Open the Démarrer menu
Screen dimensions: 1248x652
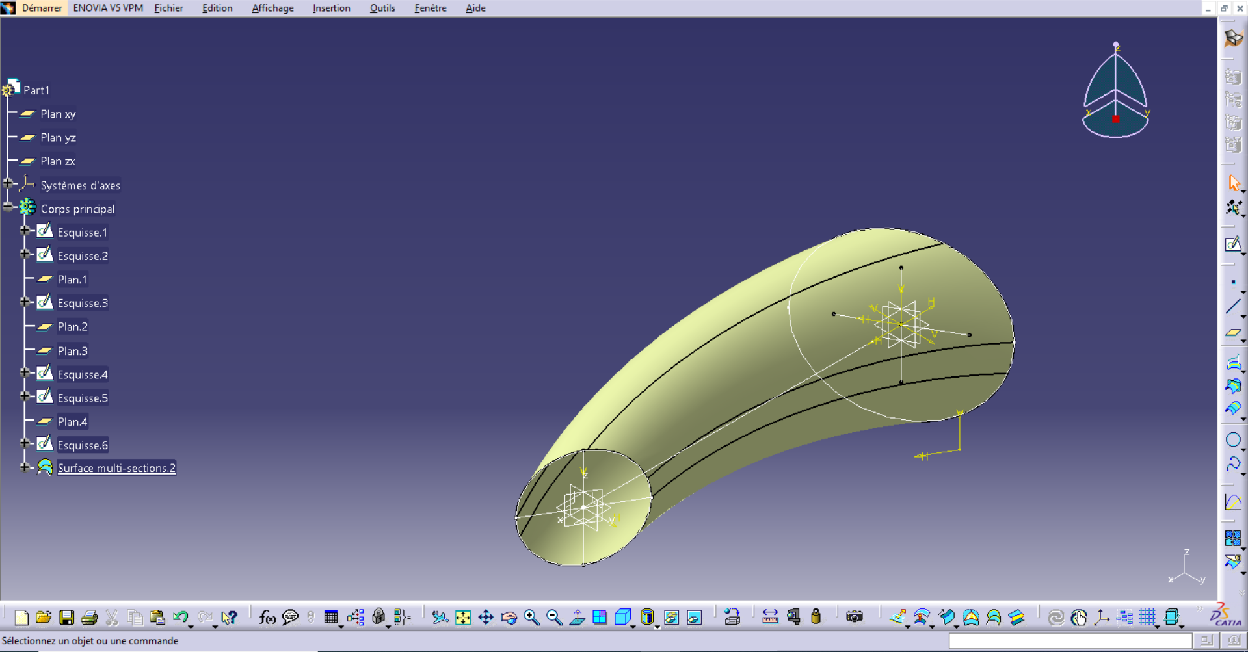42,8
